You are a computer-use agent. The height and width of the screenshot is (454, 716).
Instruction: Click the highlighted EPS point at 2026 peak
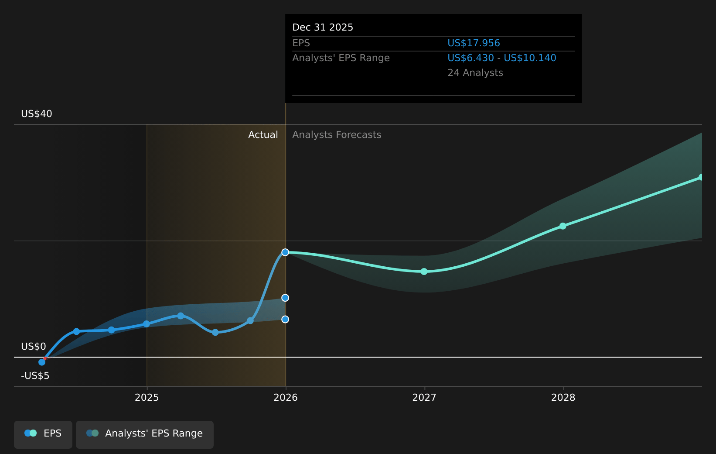click(x=285, y=252)
